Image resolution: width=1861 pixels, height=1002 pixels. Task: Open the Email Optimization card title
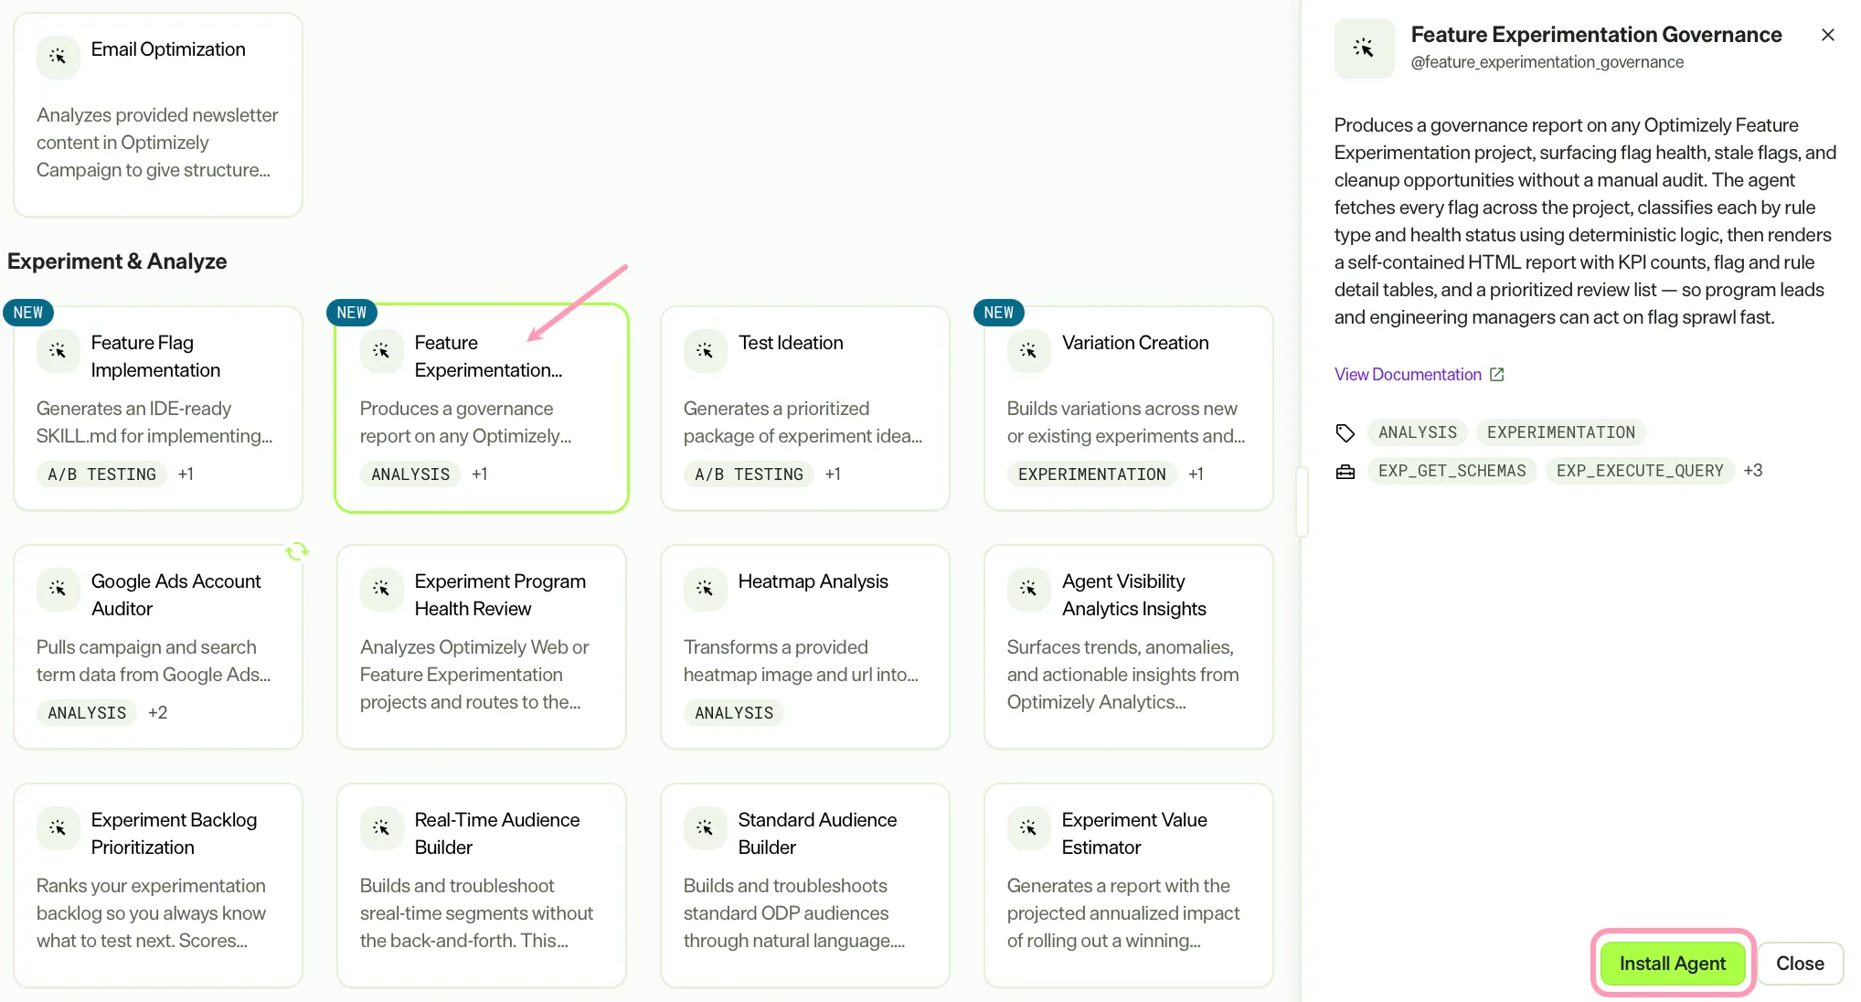pos(168,49)
